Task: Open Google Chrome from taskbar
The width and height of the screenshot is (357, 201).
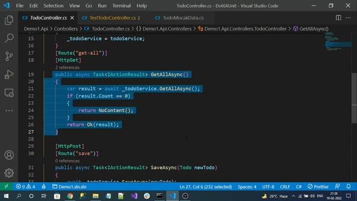Action: point(70,196)
